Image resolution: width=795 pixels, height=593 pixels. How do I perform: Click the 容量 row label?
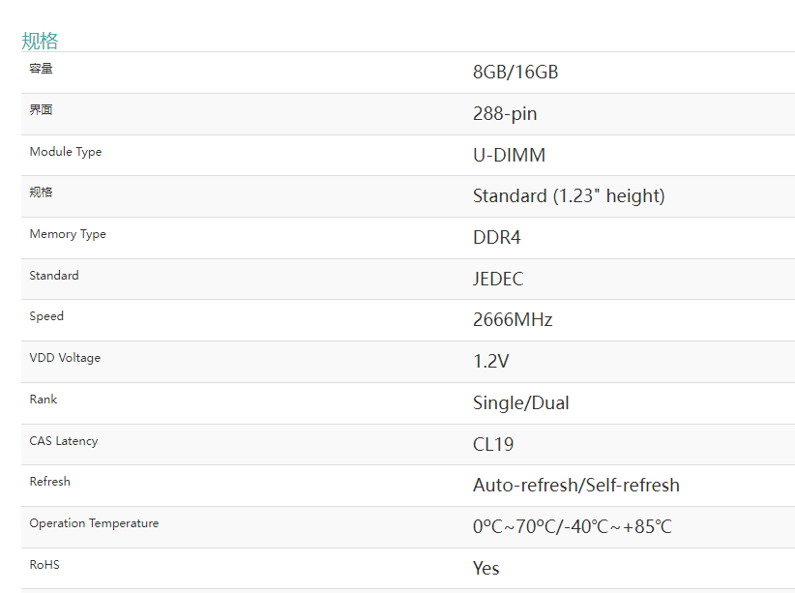tap(41, 69)
